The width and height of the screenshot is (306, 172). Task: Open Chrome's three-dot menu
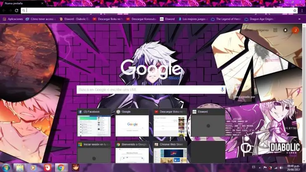click(x=301, y=11)
